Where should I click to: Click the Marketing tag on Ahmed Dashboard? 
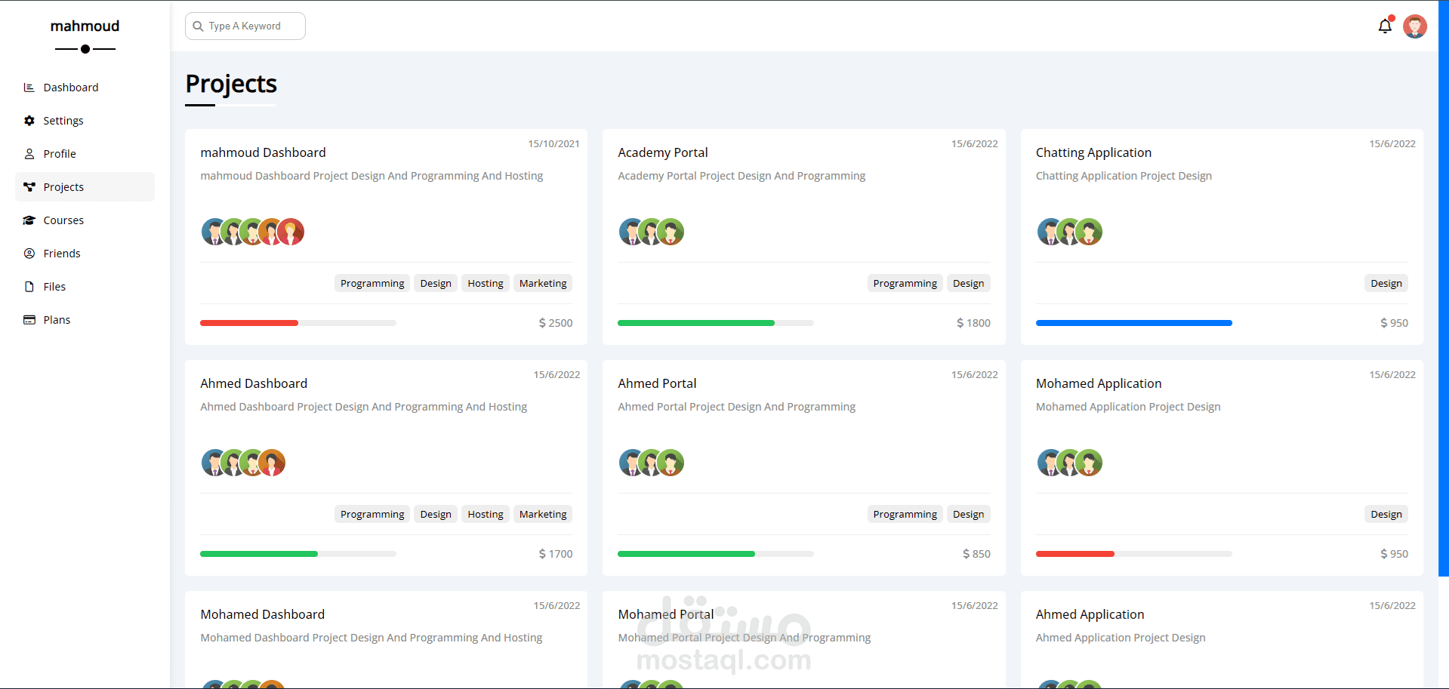pos(543,514)
